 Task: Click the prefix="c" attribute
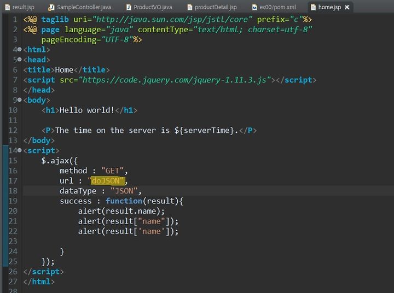pyautogui.click(x=280, y=19)
